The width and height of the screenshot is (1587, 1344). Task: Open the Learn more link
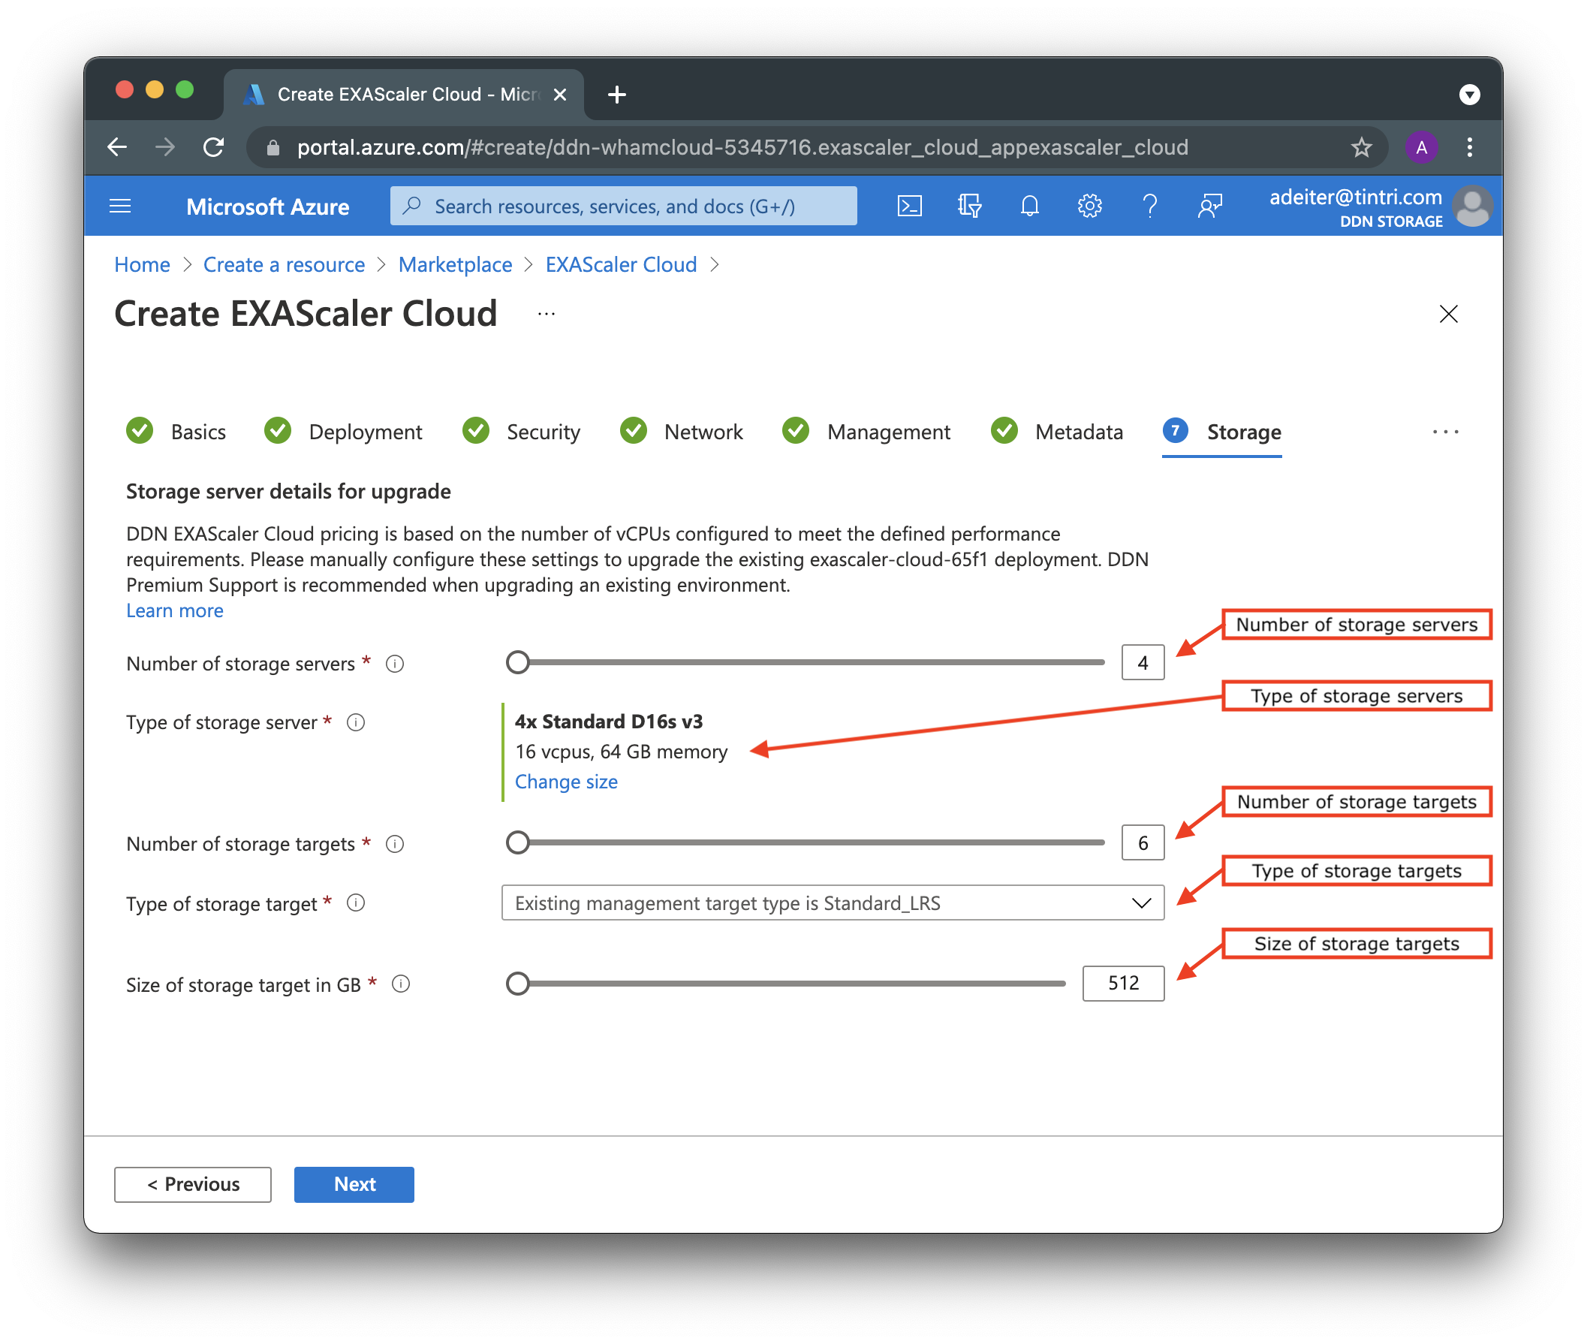pos(174,611)
